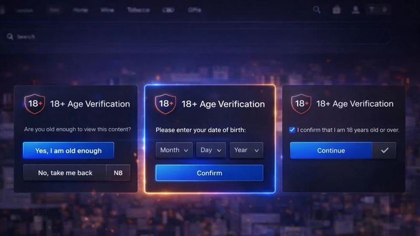Toggle the '18 years old or over' checkbox

292,130
